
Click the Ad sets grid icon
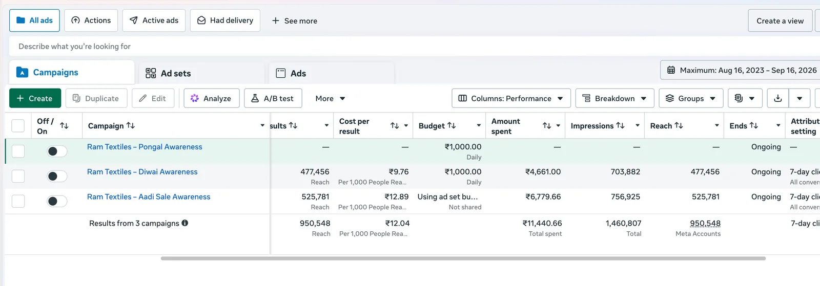(151, 73)
